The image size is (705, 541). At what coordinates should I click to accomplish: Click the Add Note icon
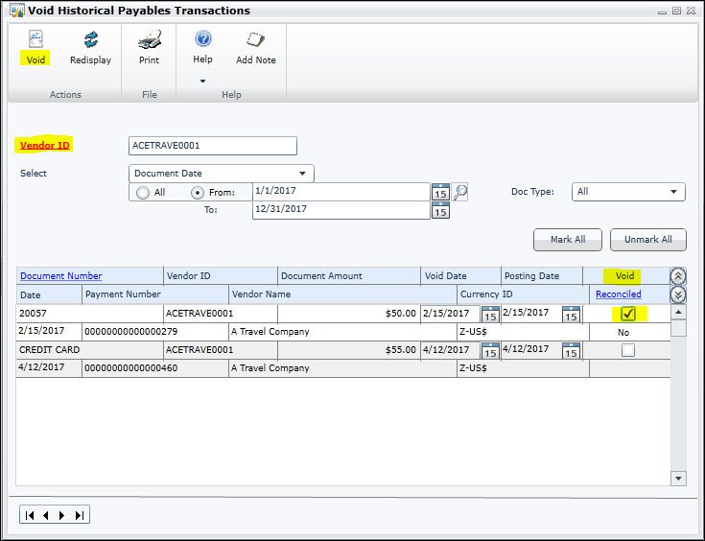(x=255, y=39)
